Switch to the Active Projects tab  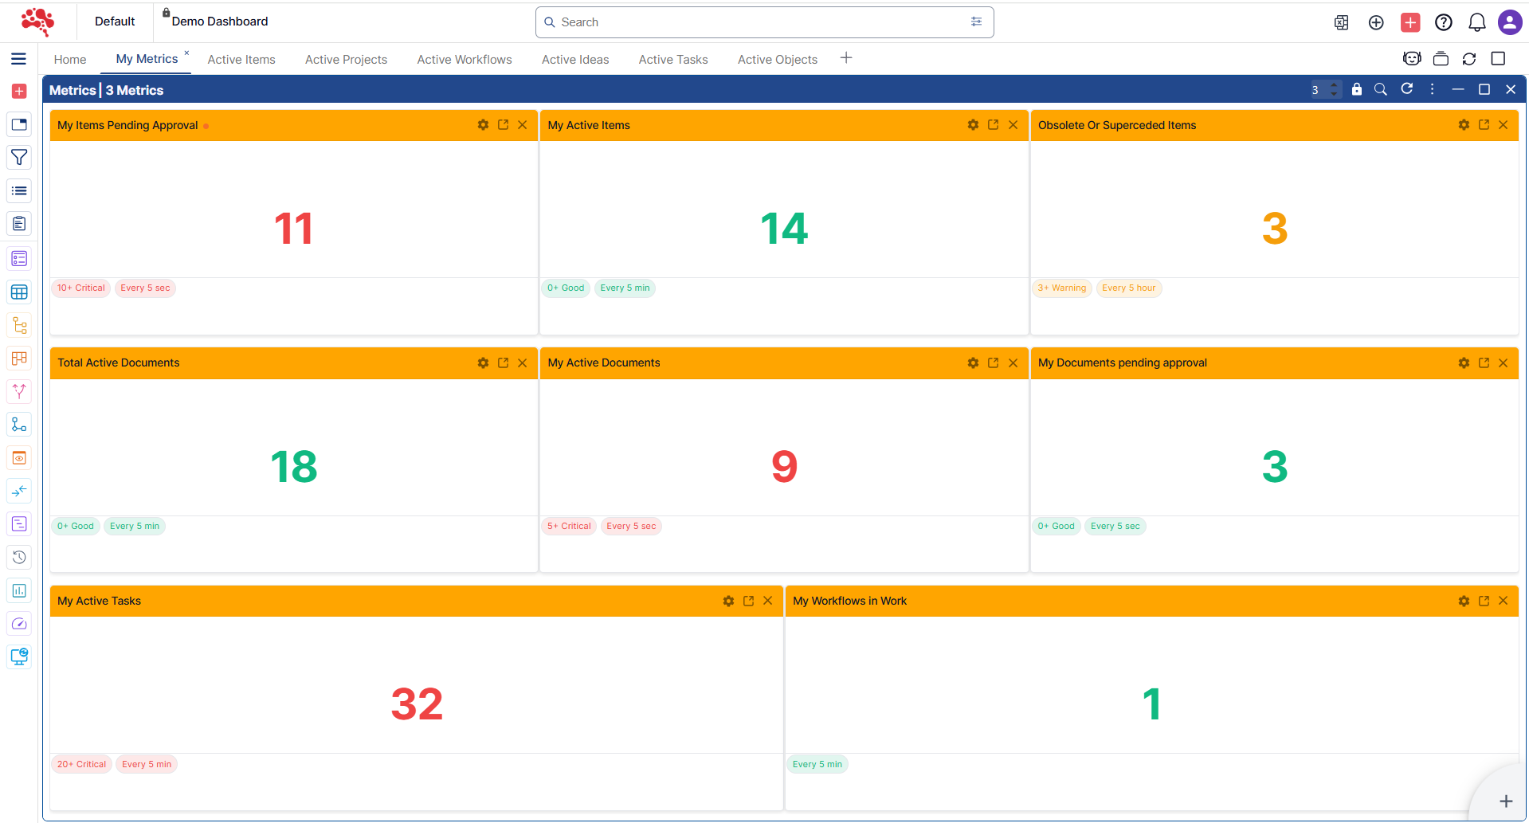[x=346, y=60]
